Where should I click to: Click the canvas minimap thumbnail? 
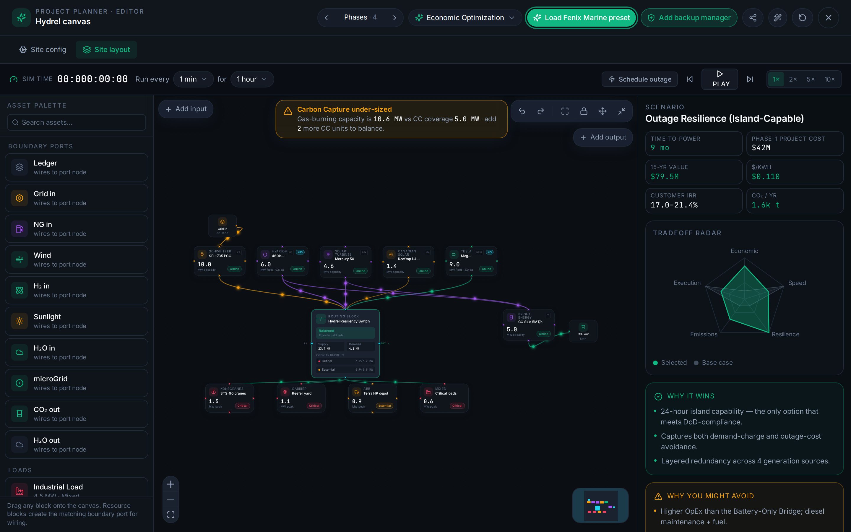pyautogui.click(x=600, y=505)
